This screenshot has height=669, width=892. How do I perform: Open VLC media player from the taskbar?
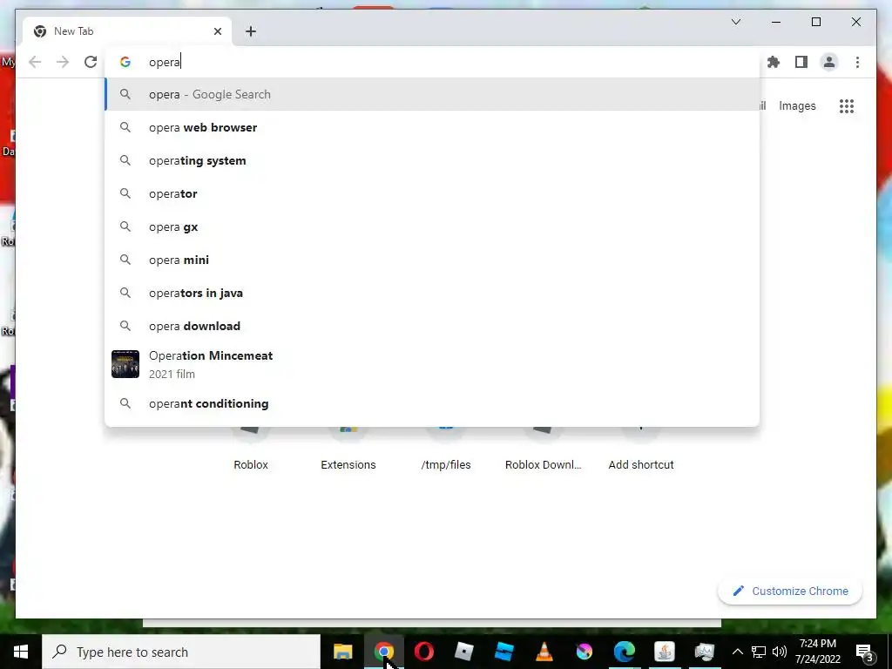click(x=544, y=652)
